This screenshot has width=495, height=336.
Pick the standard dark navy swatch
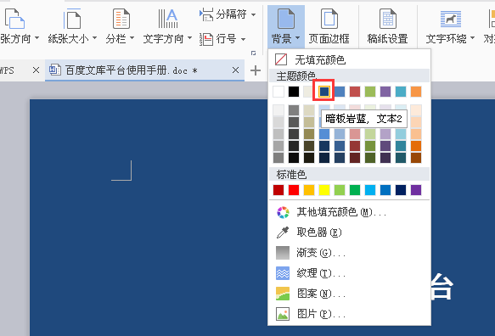click(x=401, y=190)
